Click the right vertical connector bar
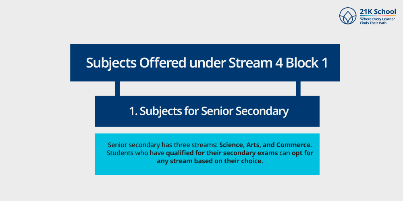403x201 pixels. pos(298,88)
